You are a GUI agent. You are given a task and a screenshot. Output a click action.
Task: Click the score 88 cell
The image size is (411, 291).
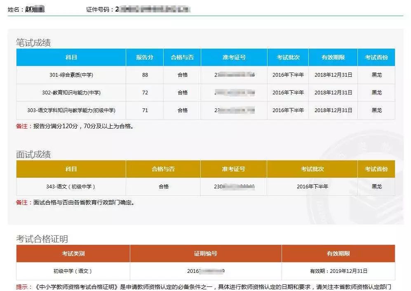click(x=145, y=75)
